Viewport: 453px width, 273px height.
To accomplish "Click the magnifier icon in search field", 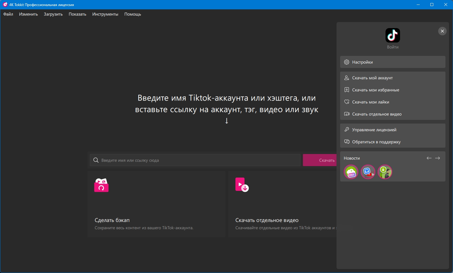I will point(96,160).
